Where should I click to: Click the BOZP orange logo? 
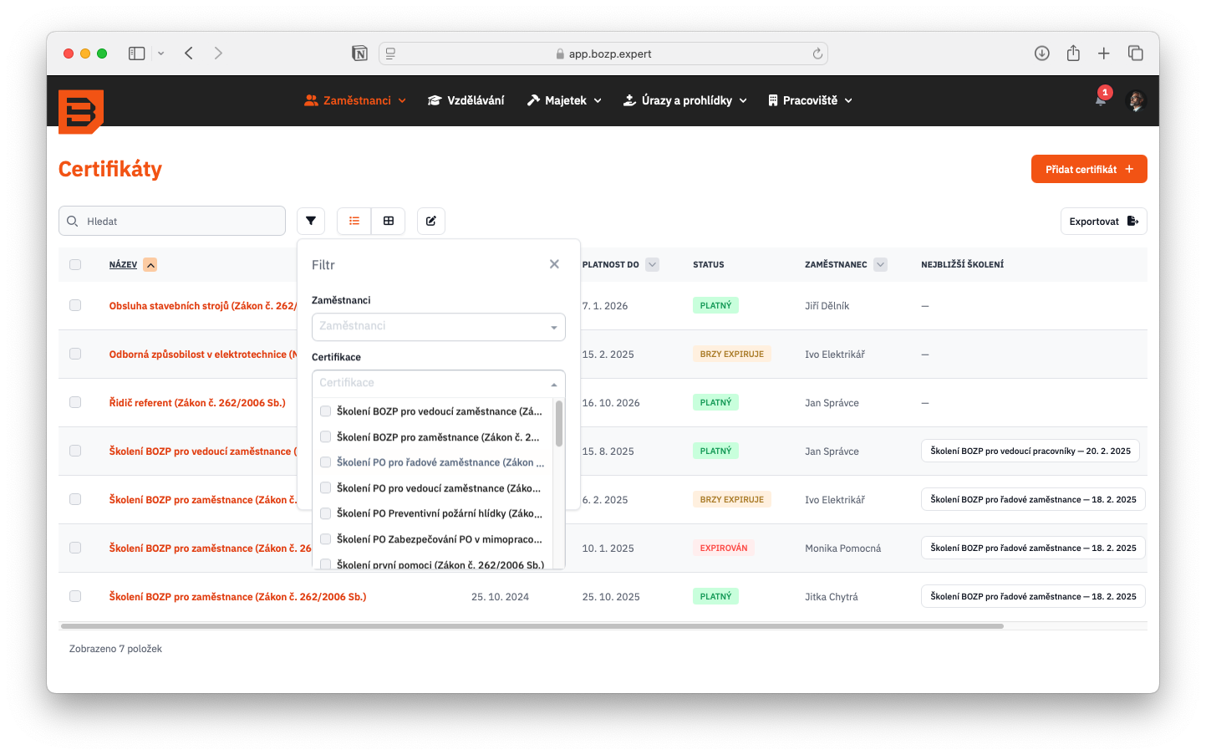pyautogui.click(x=81, y=111)
